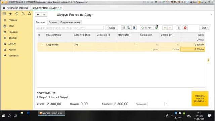Image resolution: width=215 pixels, height=121 pixels.
Task: Click the Промокод input field
Action: click(156, 104)
